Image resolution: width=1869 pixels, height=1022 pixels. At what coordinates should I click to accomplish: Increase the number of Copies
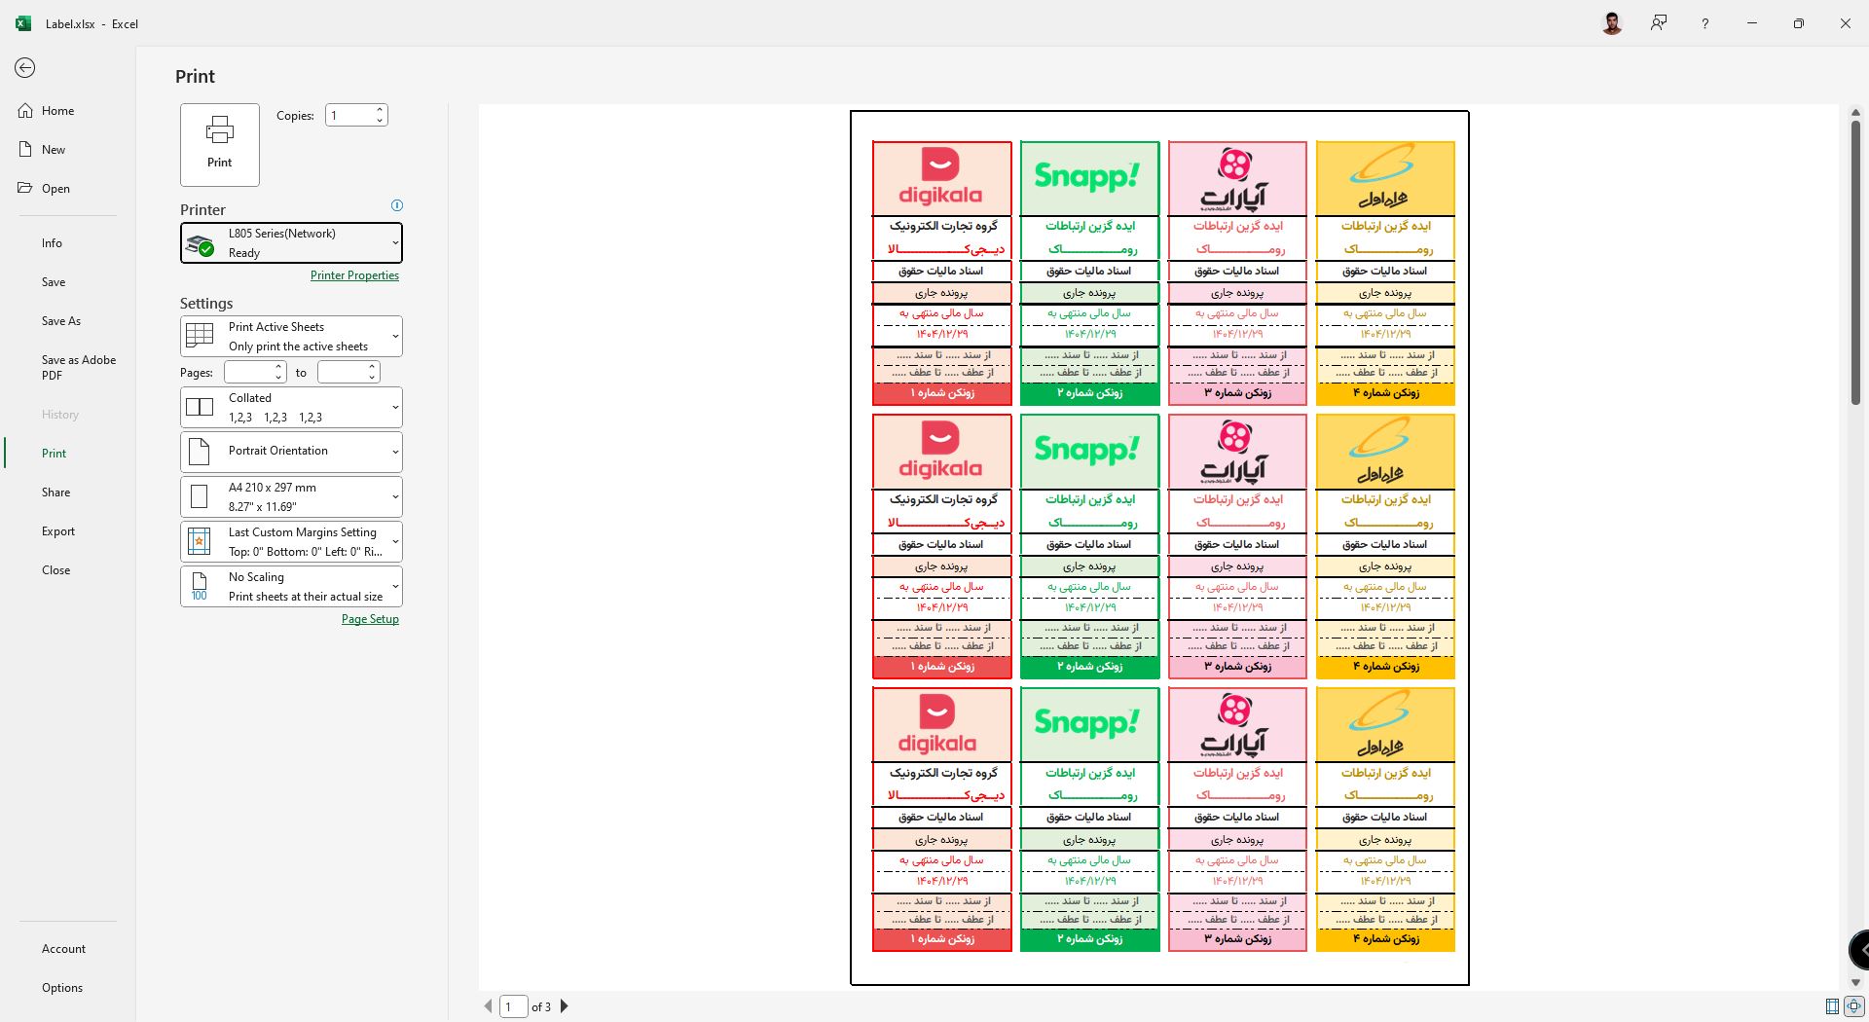tap(380, 110)
